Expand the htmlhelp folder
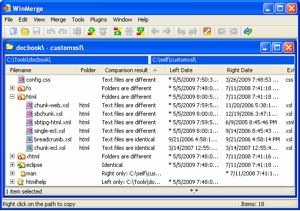The width and height of the screenshot is (300, 211). click(x=12, y=182)
